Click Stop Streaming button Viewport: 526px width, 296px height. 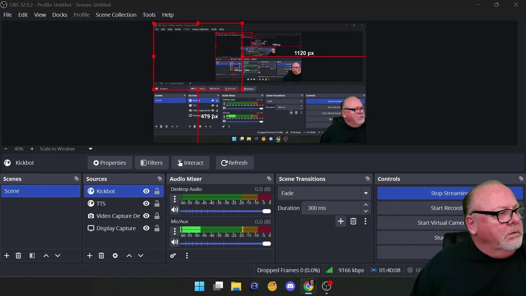pyautogui.click(x=450, y=193)
